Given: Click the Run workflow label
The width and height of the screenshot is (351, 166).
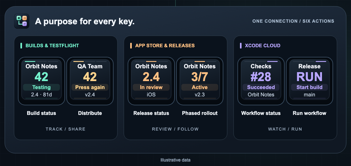Looking at the screenshot, I should (310, 113).
